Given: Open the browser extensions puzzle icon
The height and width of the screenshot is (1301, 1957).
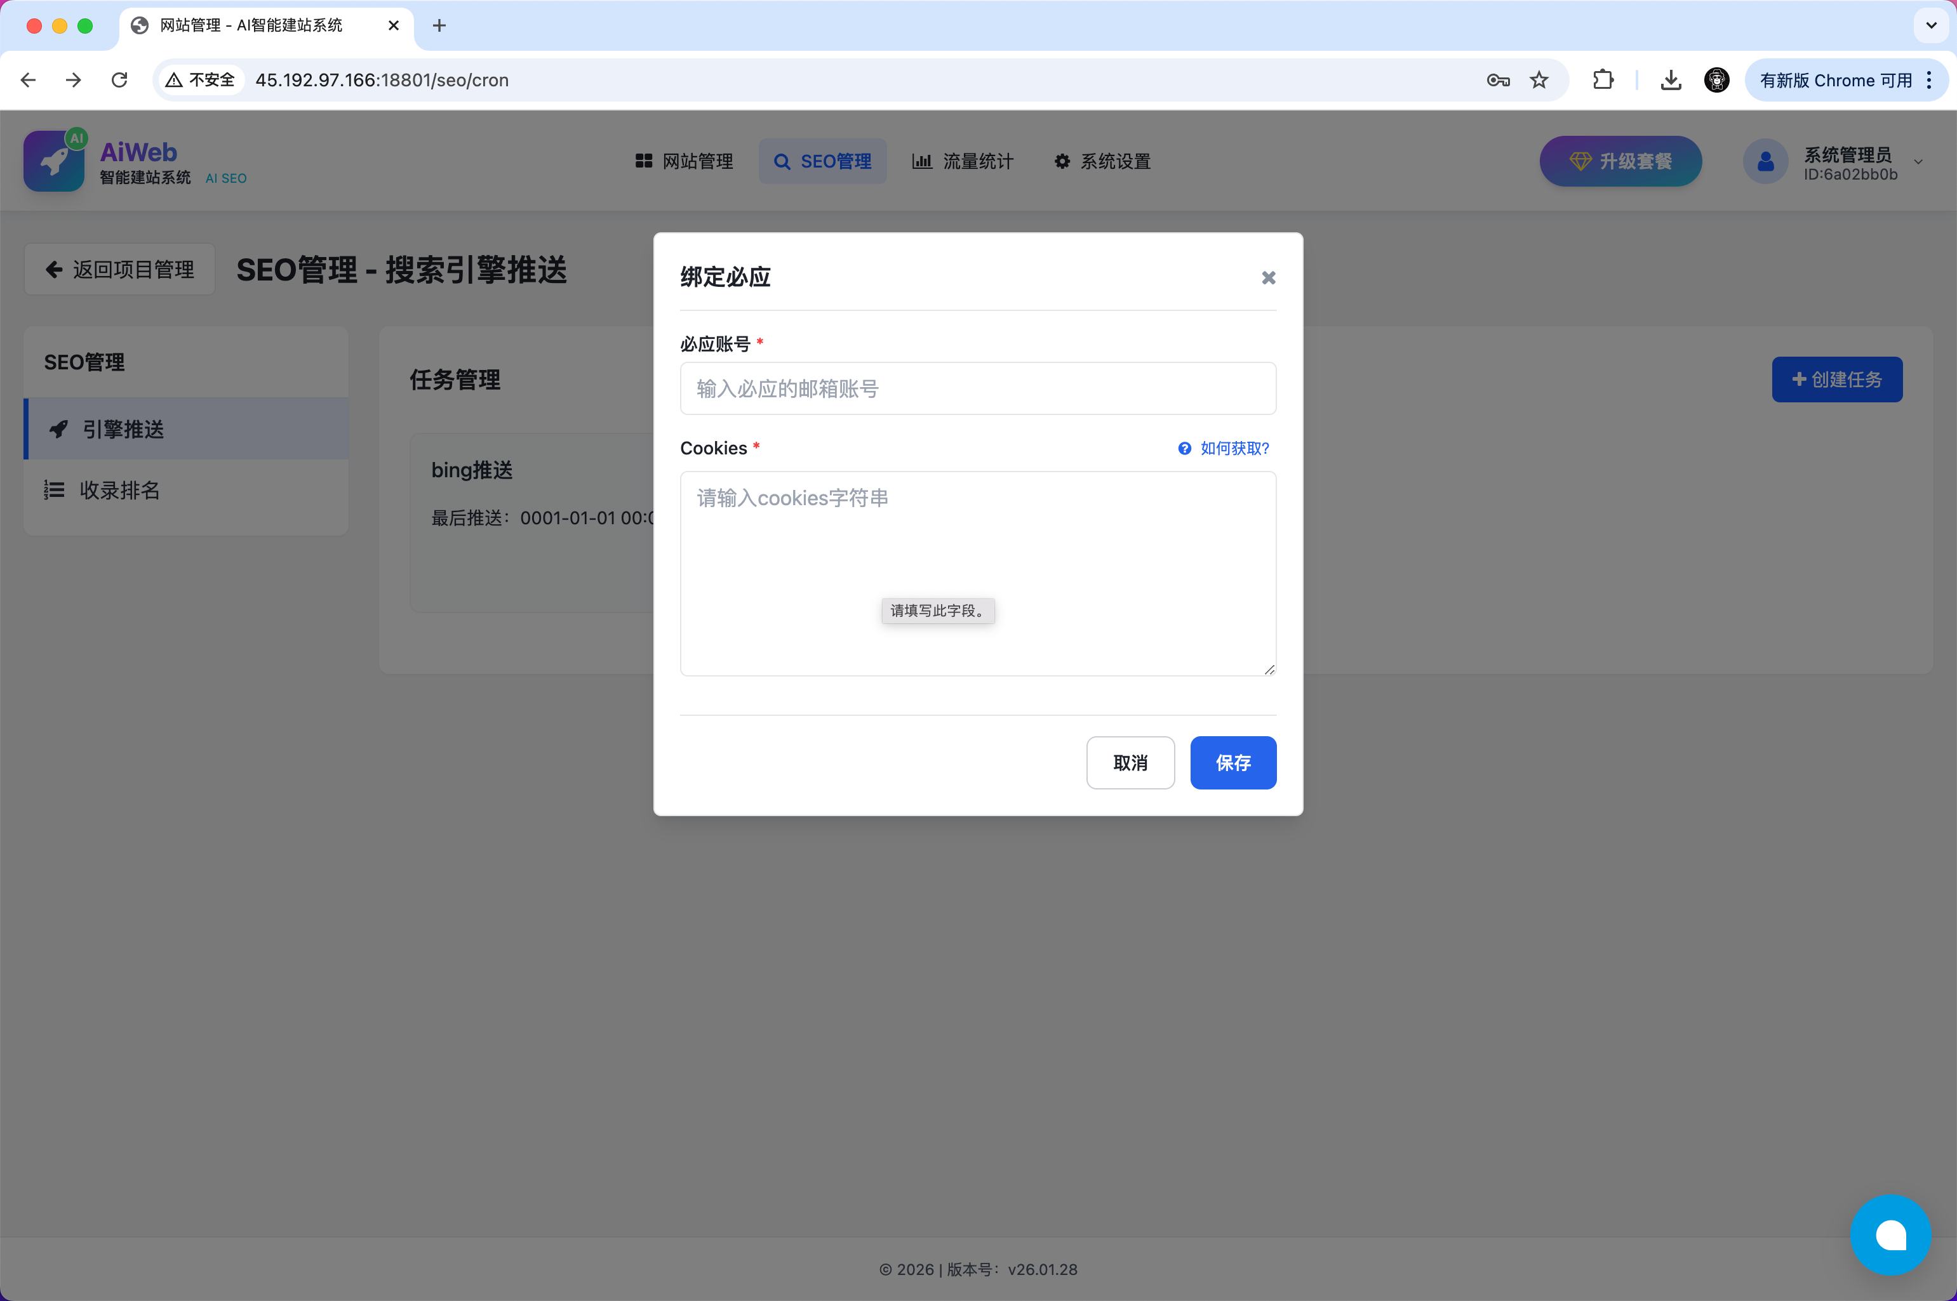Looking at the screenshot, I should 1603,81.
